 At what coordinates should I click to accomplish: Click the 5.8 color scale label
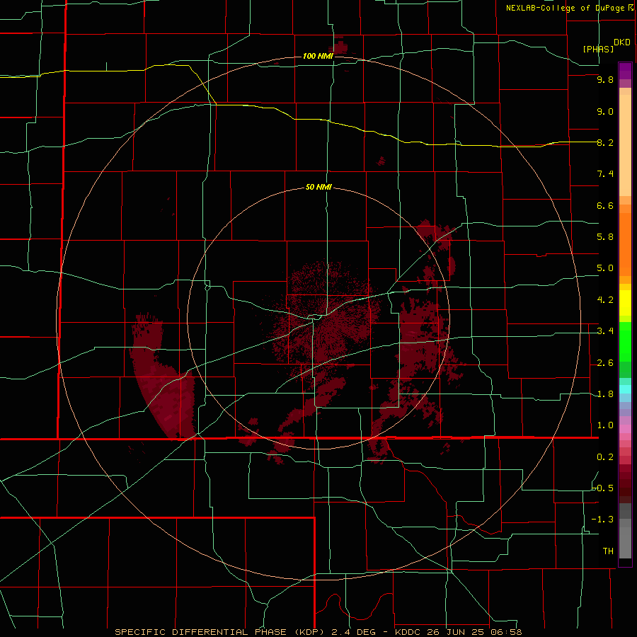(x=605, y=237)
